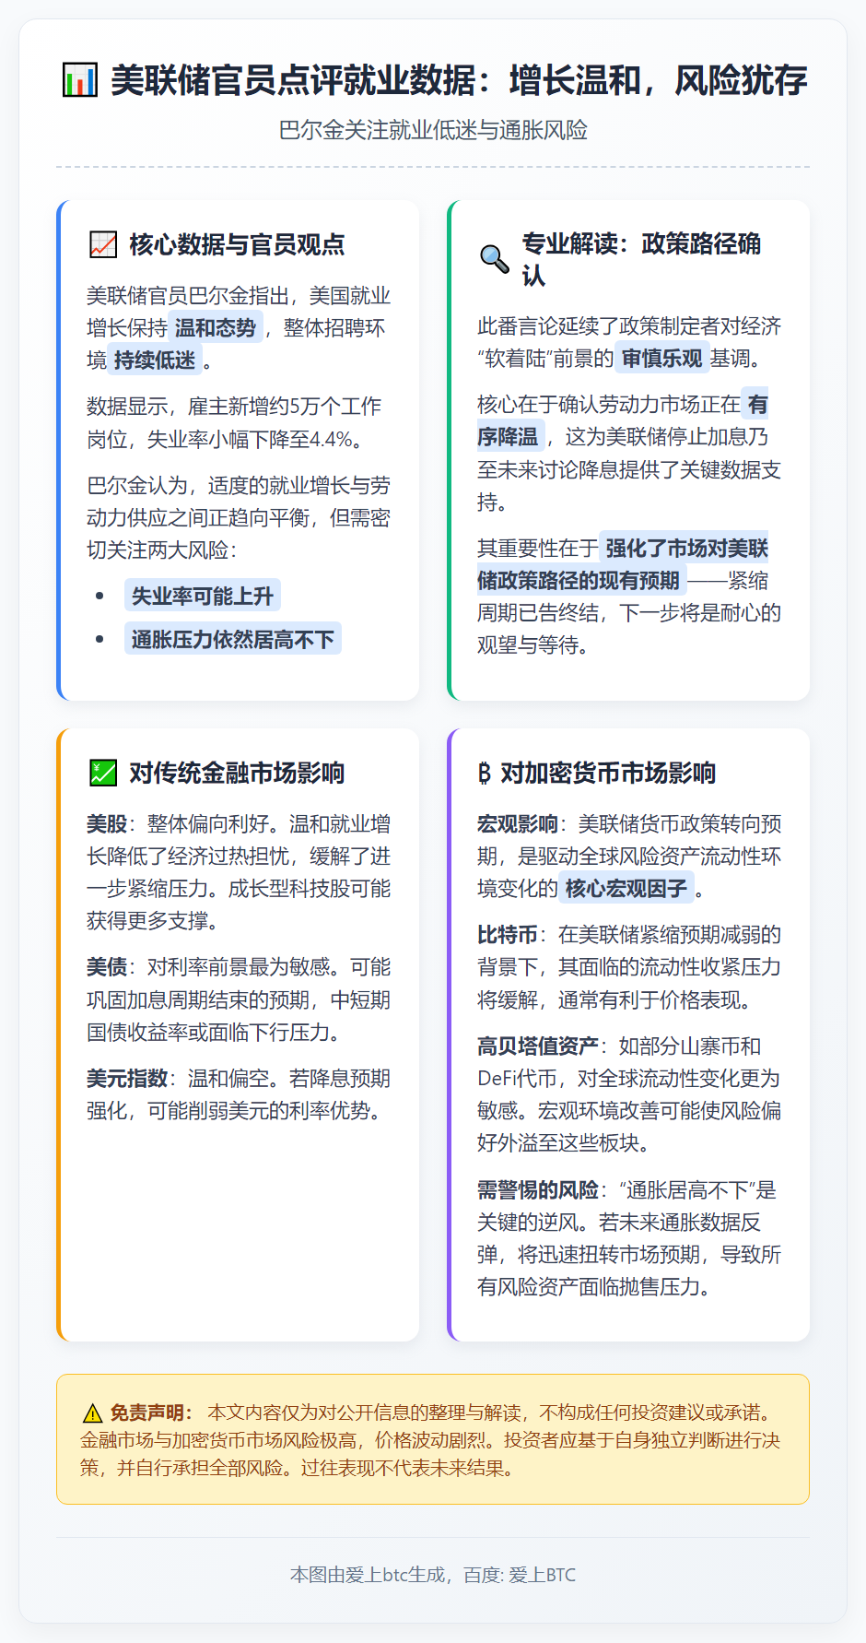Click the highlighted phrase 持续低迷
Image resolution: width=866 pixels, height=1643 pixels.
[x=155, y=361]
